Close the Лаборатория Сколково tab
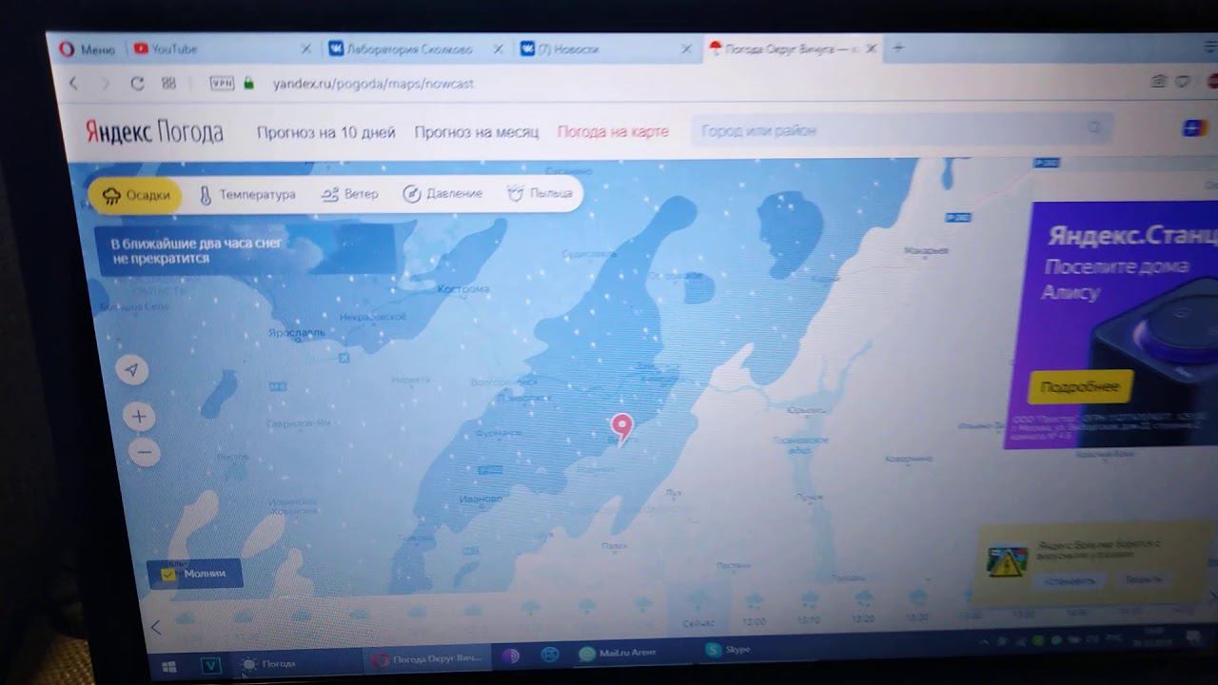 [498, 49]
